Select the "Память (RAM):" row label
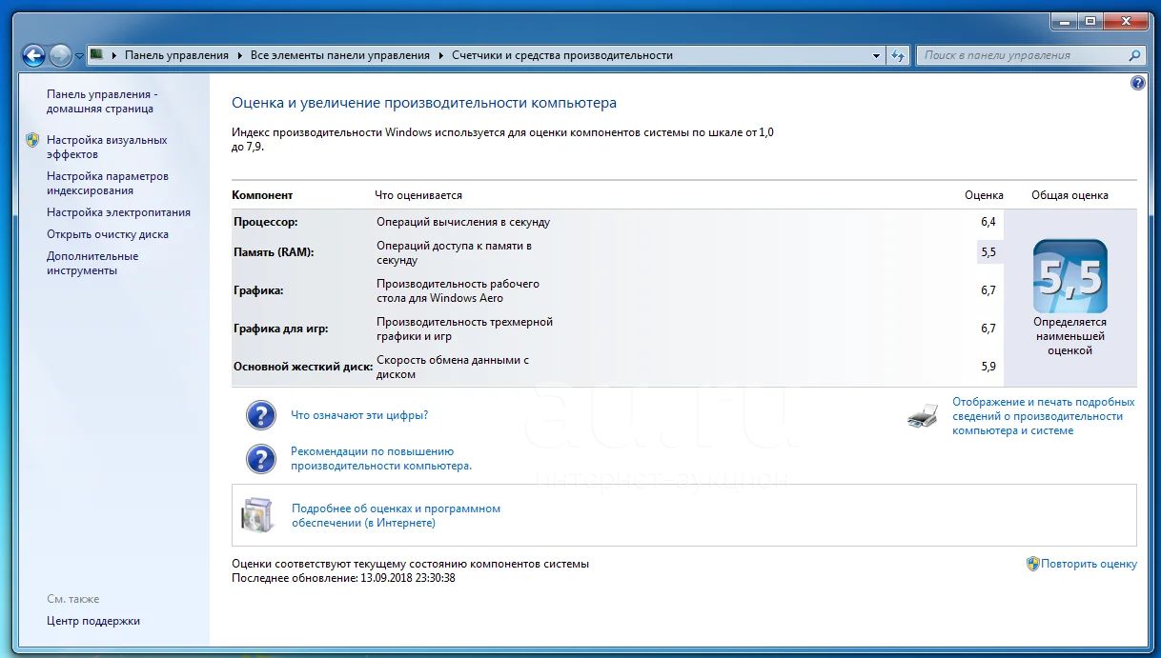1161x658 pixels. point(274,252)
